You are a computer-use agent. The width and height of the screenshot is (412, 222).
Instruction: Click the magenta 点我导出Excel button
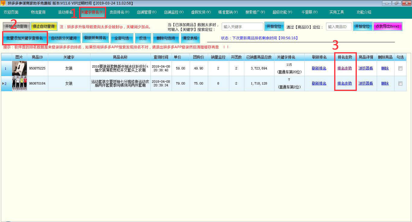pos(388,27)
